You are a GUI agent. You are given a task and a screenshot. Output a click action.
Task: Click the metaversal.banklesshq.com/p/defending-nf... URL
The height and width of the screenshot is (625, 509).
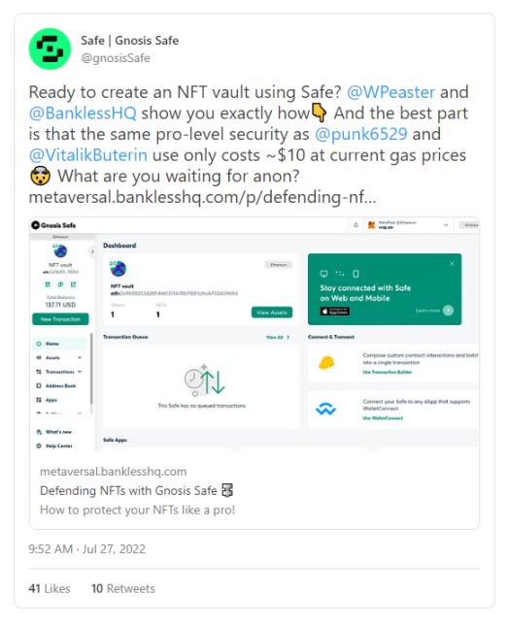click(x=202, y=197)
